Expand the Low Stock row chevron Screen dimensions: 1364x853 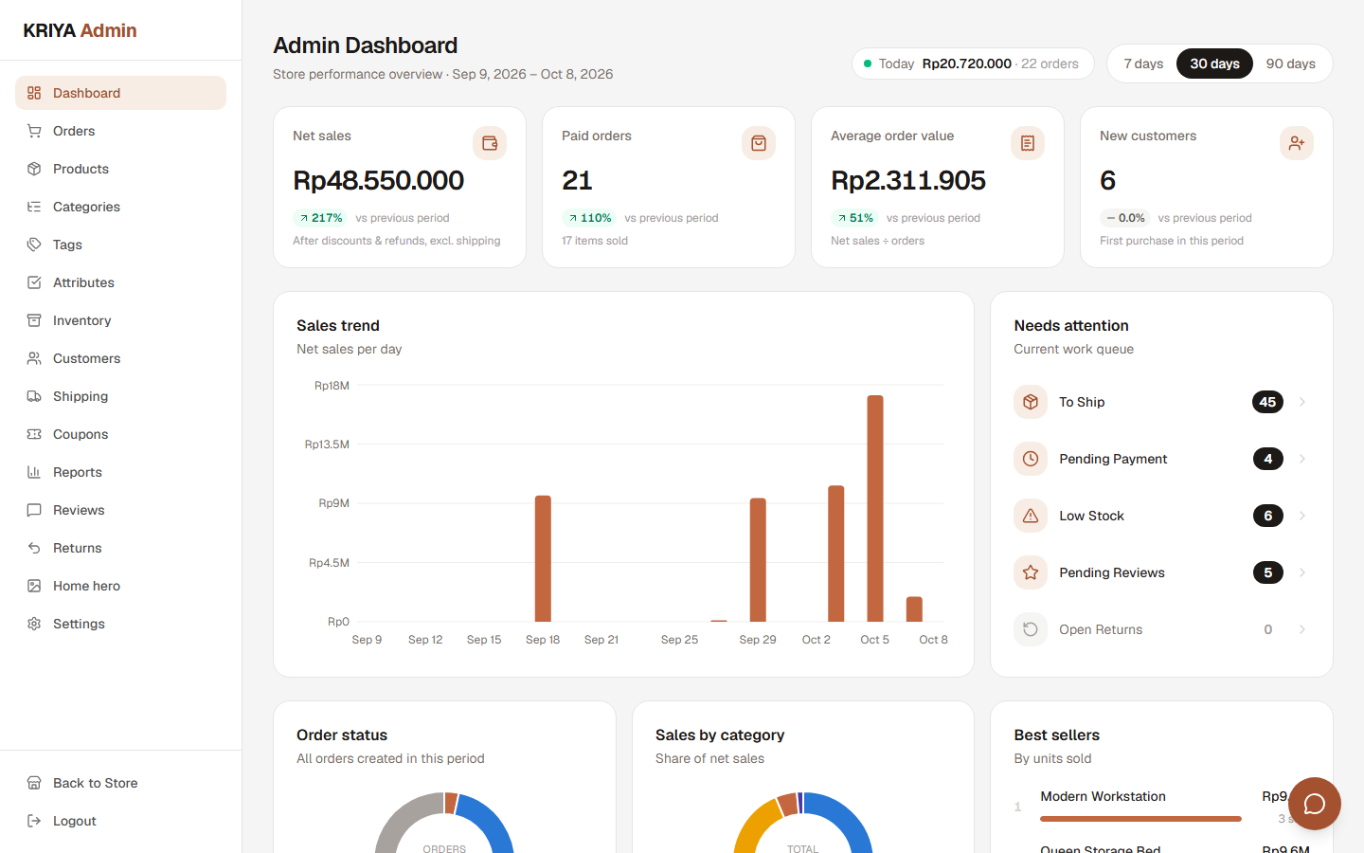(x=1302, y=516)
